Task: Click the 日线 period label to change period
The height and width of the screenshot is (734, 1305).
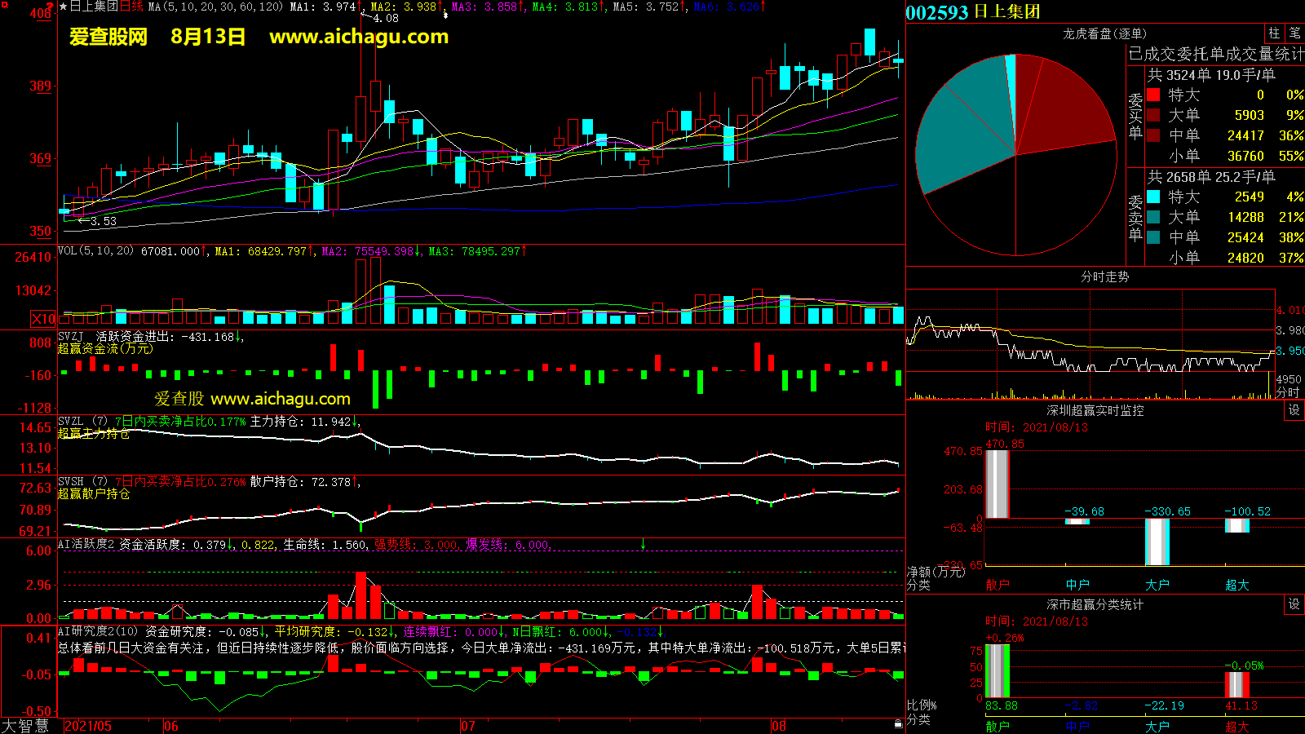Action: click(x=131, y=7)
